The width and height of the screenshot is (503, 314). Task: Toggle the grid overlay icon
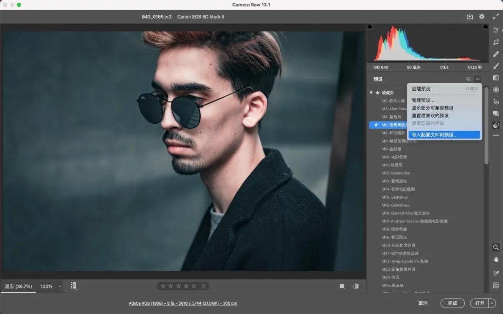tap(496, 285)
